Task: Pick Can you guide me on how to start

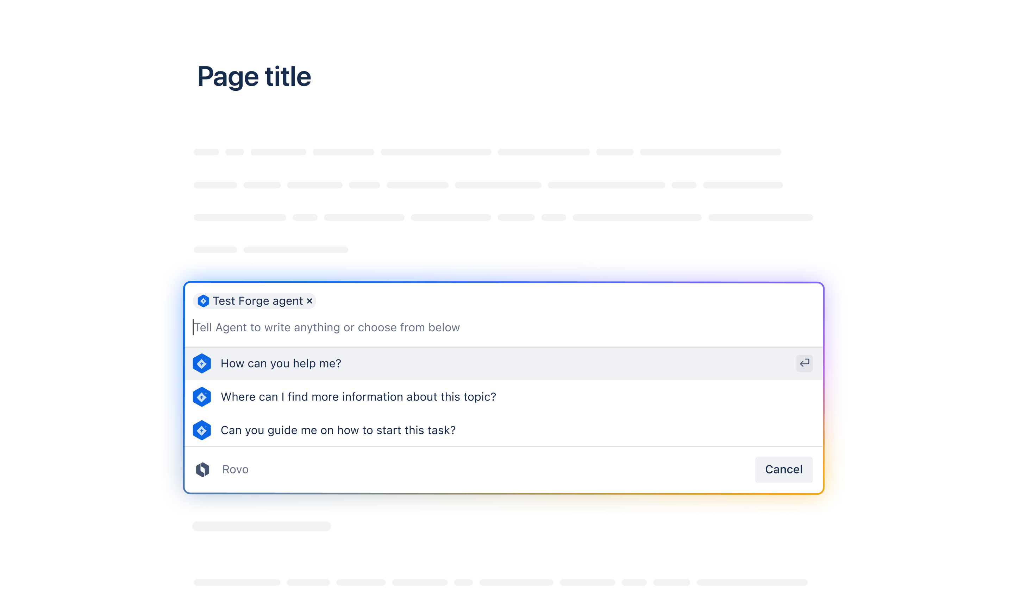Action: [338, 430]
